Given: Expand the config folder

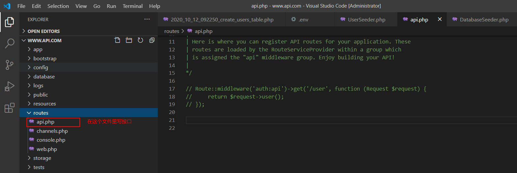Looking at the screenshot, I should (89, 67).
